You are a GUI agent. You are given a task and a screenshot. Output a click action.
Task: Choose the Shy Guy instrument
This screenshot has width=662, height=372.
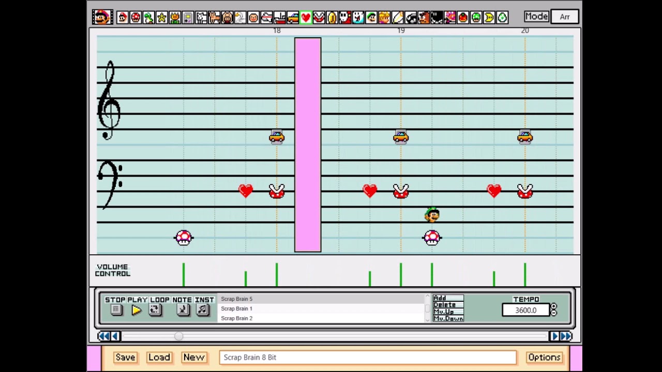coord(345,18)
